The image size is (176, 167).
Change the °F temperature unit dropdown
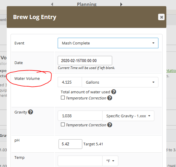coord(110,161)
